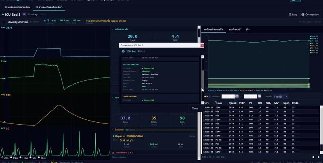Go to previous page of the trend table
This screenshot has height=163, width=323.
tap(313, 157)
